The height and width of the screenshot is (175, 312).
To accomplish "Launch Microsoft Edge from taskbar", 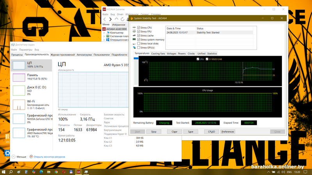I will pyautogui.click(x=41, y=172).
